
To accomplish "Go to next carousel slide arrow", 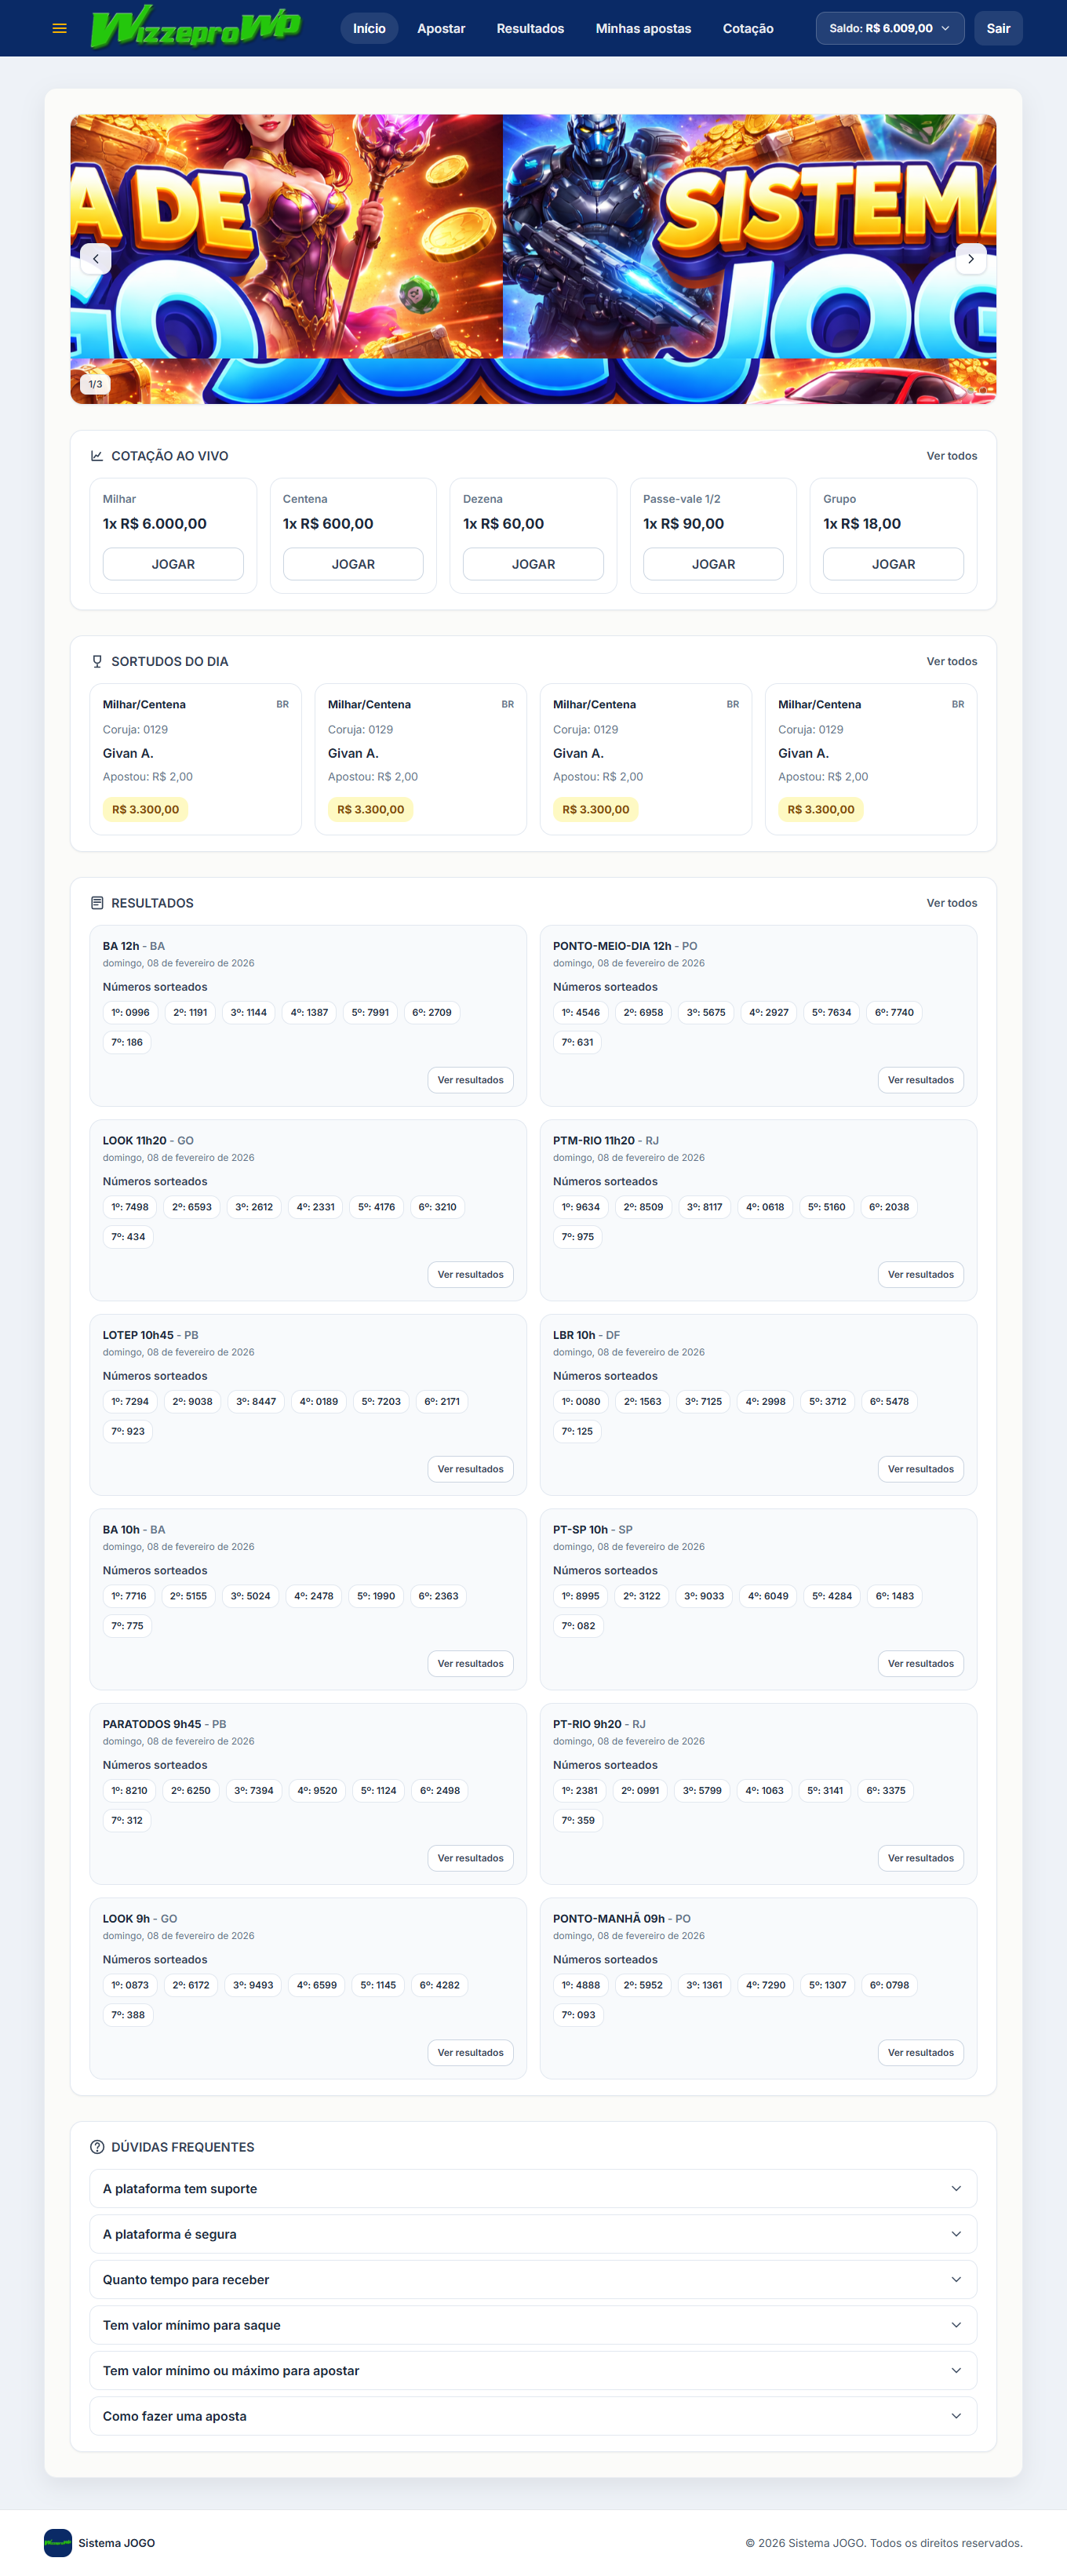I will (x=970, y=259).
